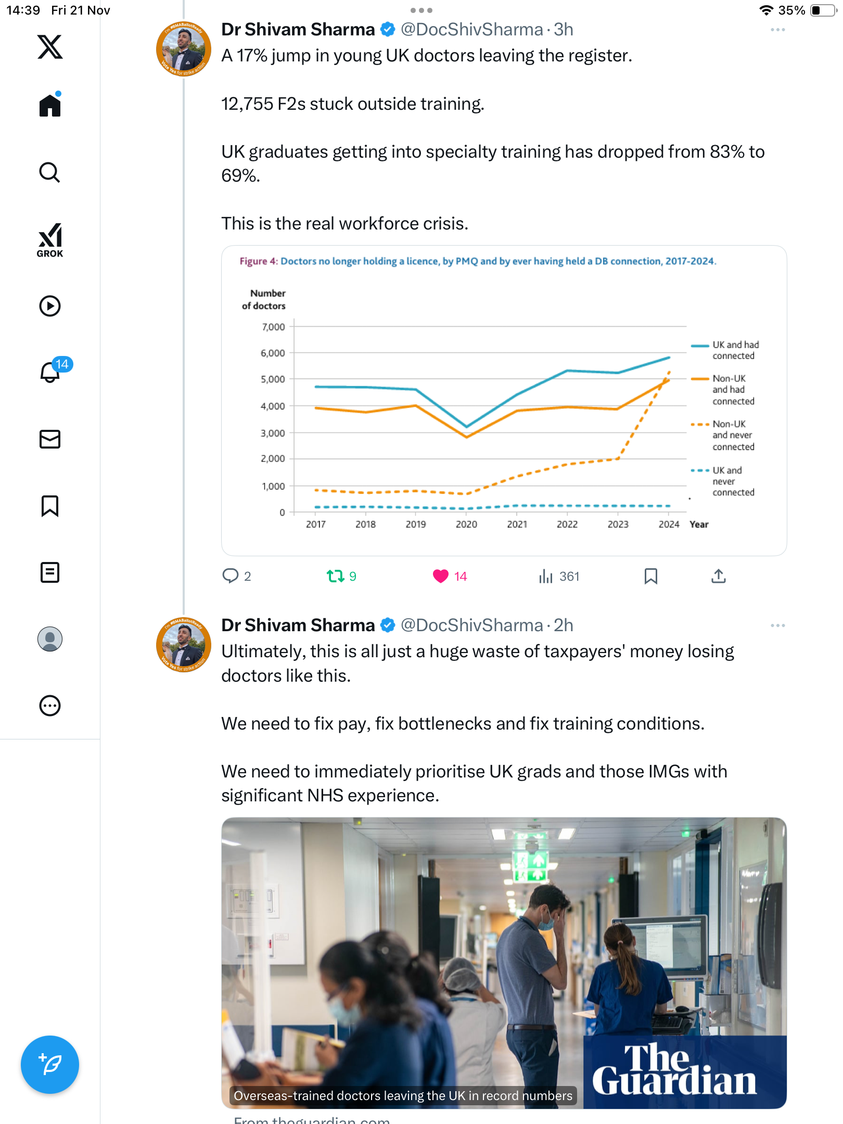Open the Notifications bell showing 14

50,372
